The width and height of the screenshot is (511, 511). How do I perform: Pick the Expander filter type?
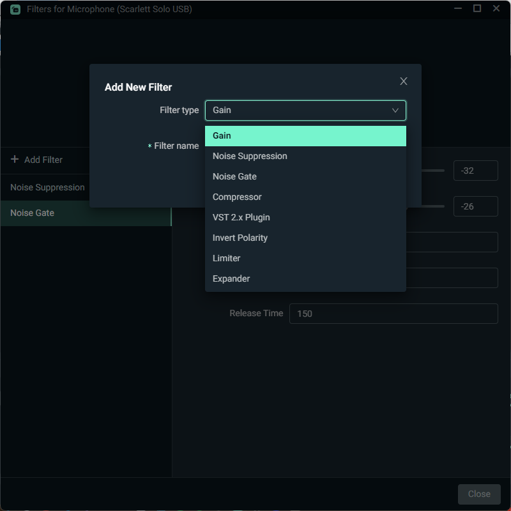point(305,279)
